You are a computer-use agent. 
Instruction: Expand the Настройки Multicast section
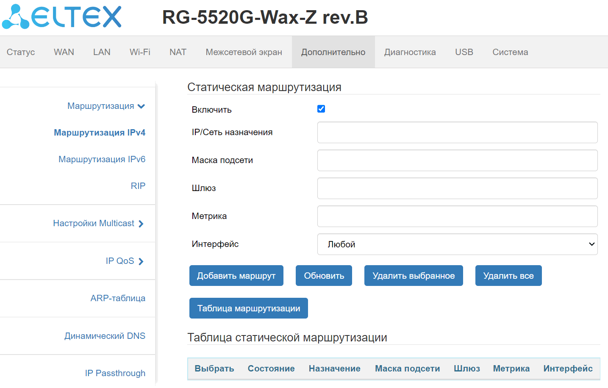[x=98, y=223]
